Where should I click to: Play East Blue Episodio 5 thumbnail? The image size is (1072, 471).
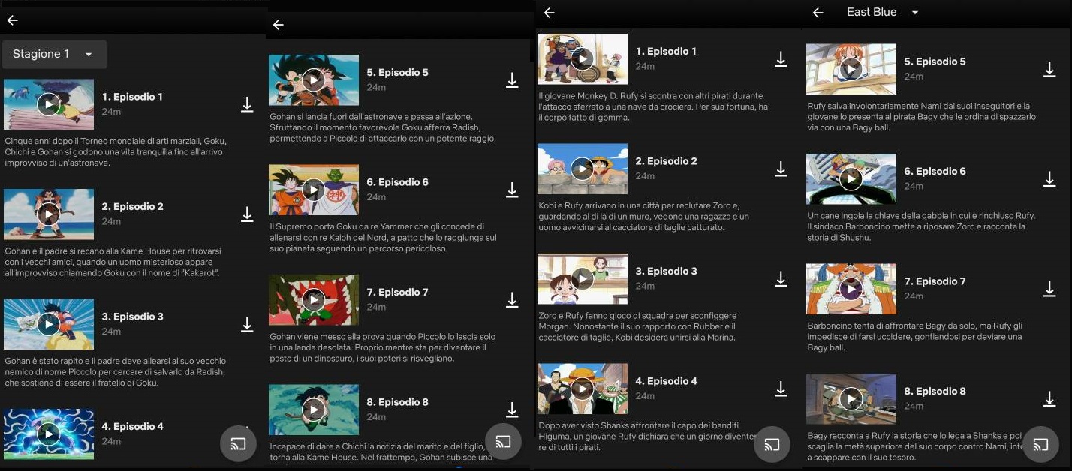pos(851,69)
